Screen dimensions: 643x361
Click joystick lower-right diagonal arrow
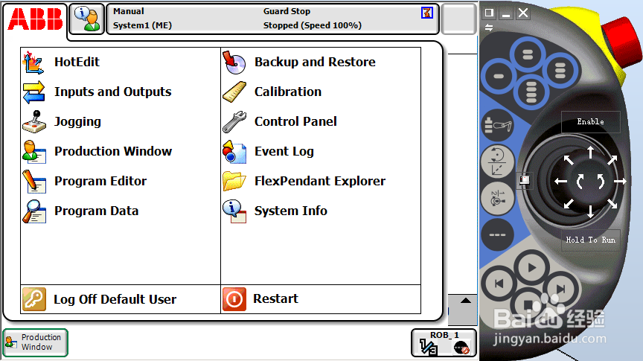click(x=612, y=203)
